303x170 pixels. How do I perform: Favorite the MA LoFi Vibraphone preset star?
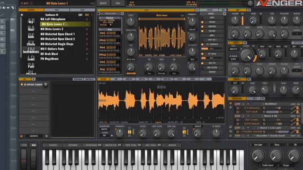pyautogui.click(x=87, y=19)
